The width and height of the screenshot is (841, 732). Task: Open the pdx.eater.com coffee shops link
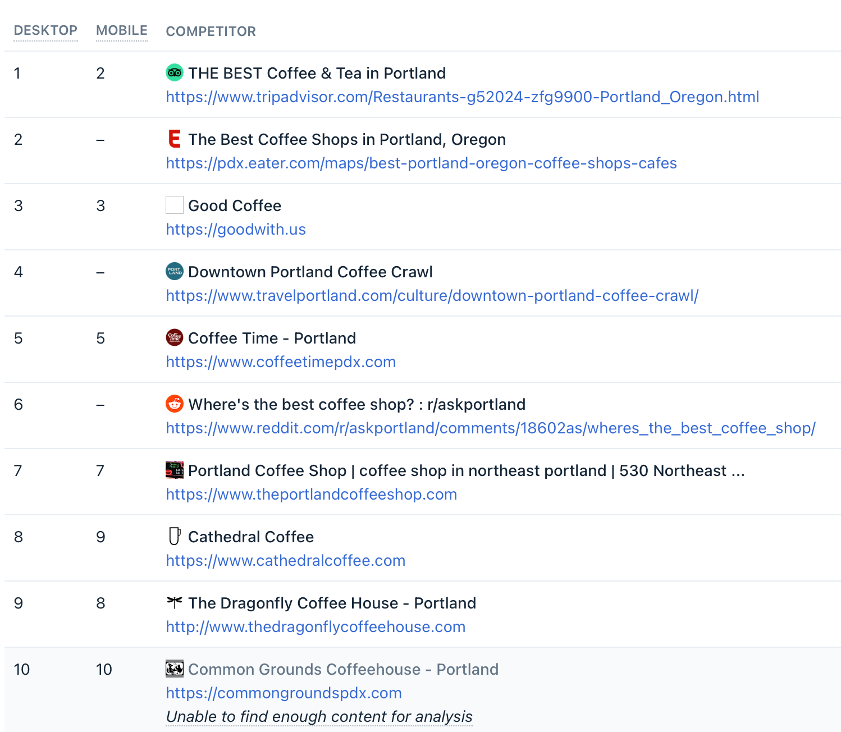(421, 163)
